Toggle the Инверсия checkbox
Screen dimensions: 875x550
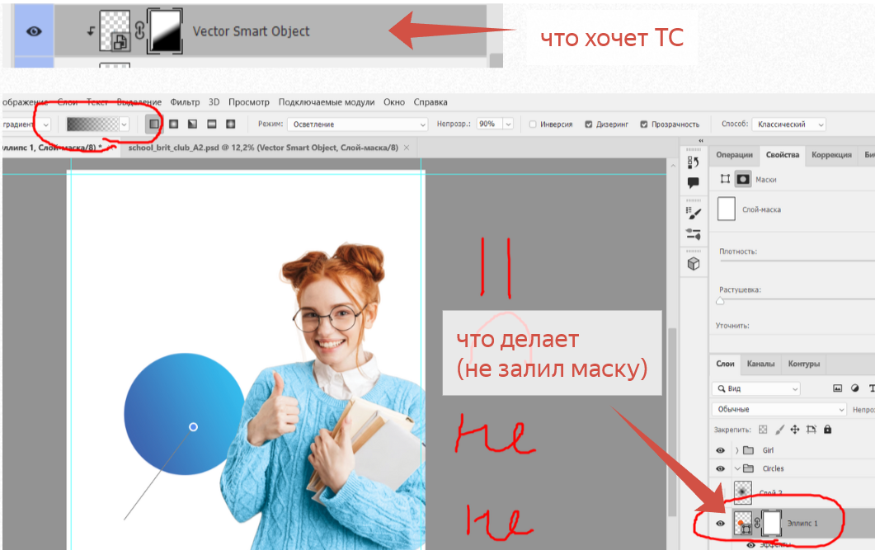point(533,125)
